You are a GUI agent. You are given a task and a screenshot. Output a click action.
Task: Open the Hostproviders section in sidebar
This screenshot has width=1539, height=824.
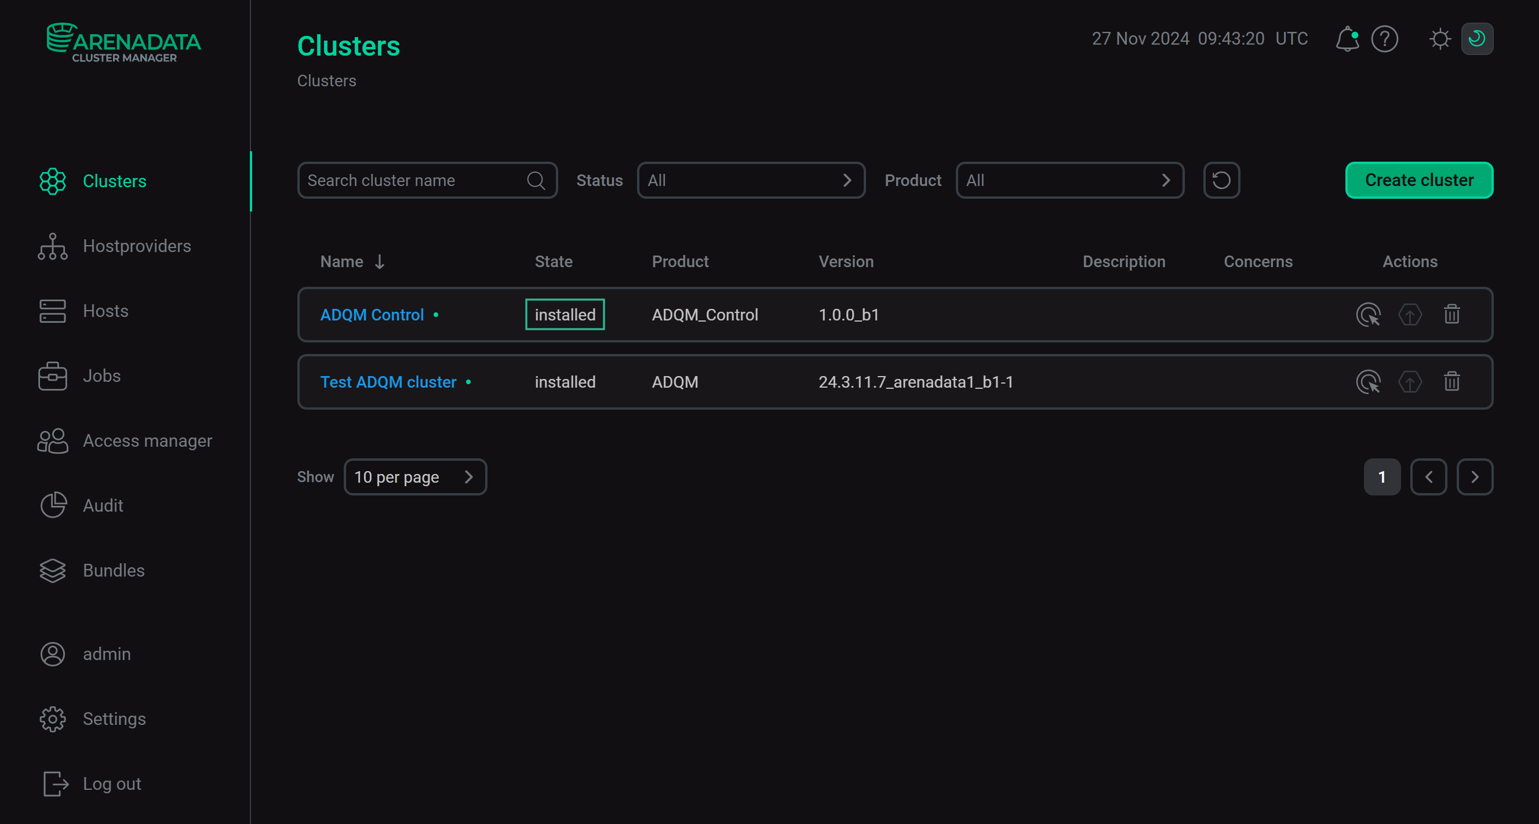coord(137,246)
